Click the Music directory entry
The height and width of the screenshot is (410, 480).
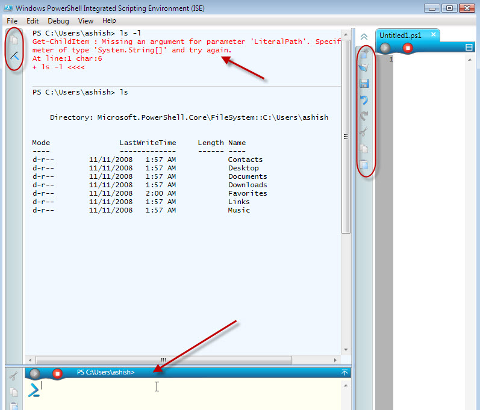(x=238, y=210)
